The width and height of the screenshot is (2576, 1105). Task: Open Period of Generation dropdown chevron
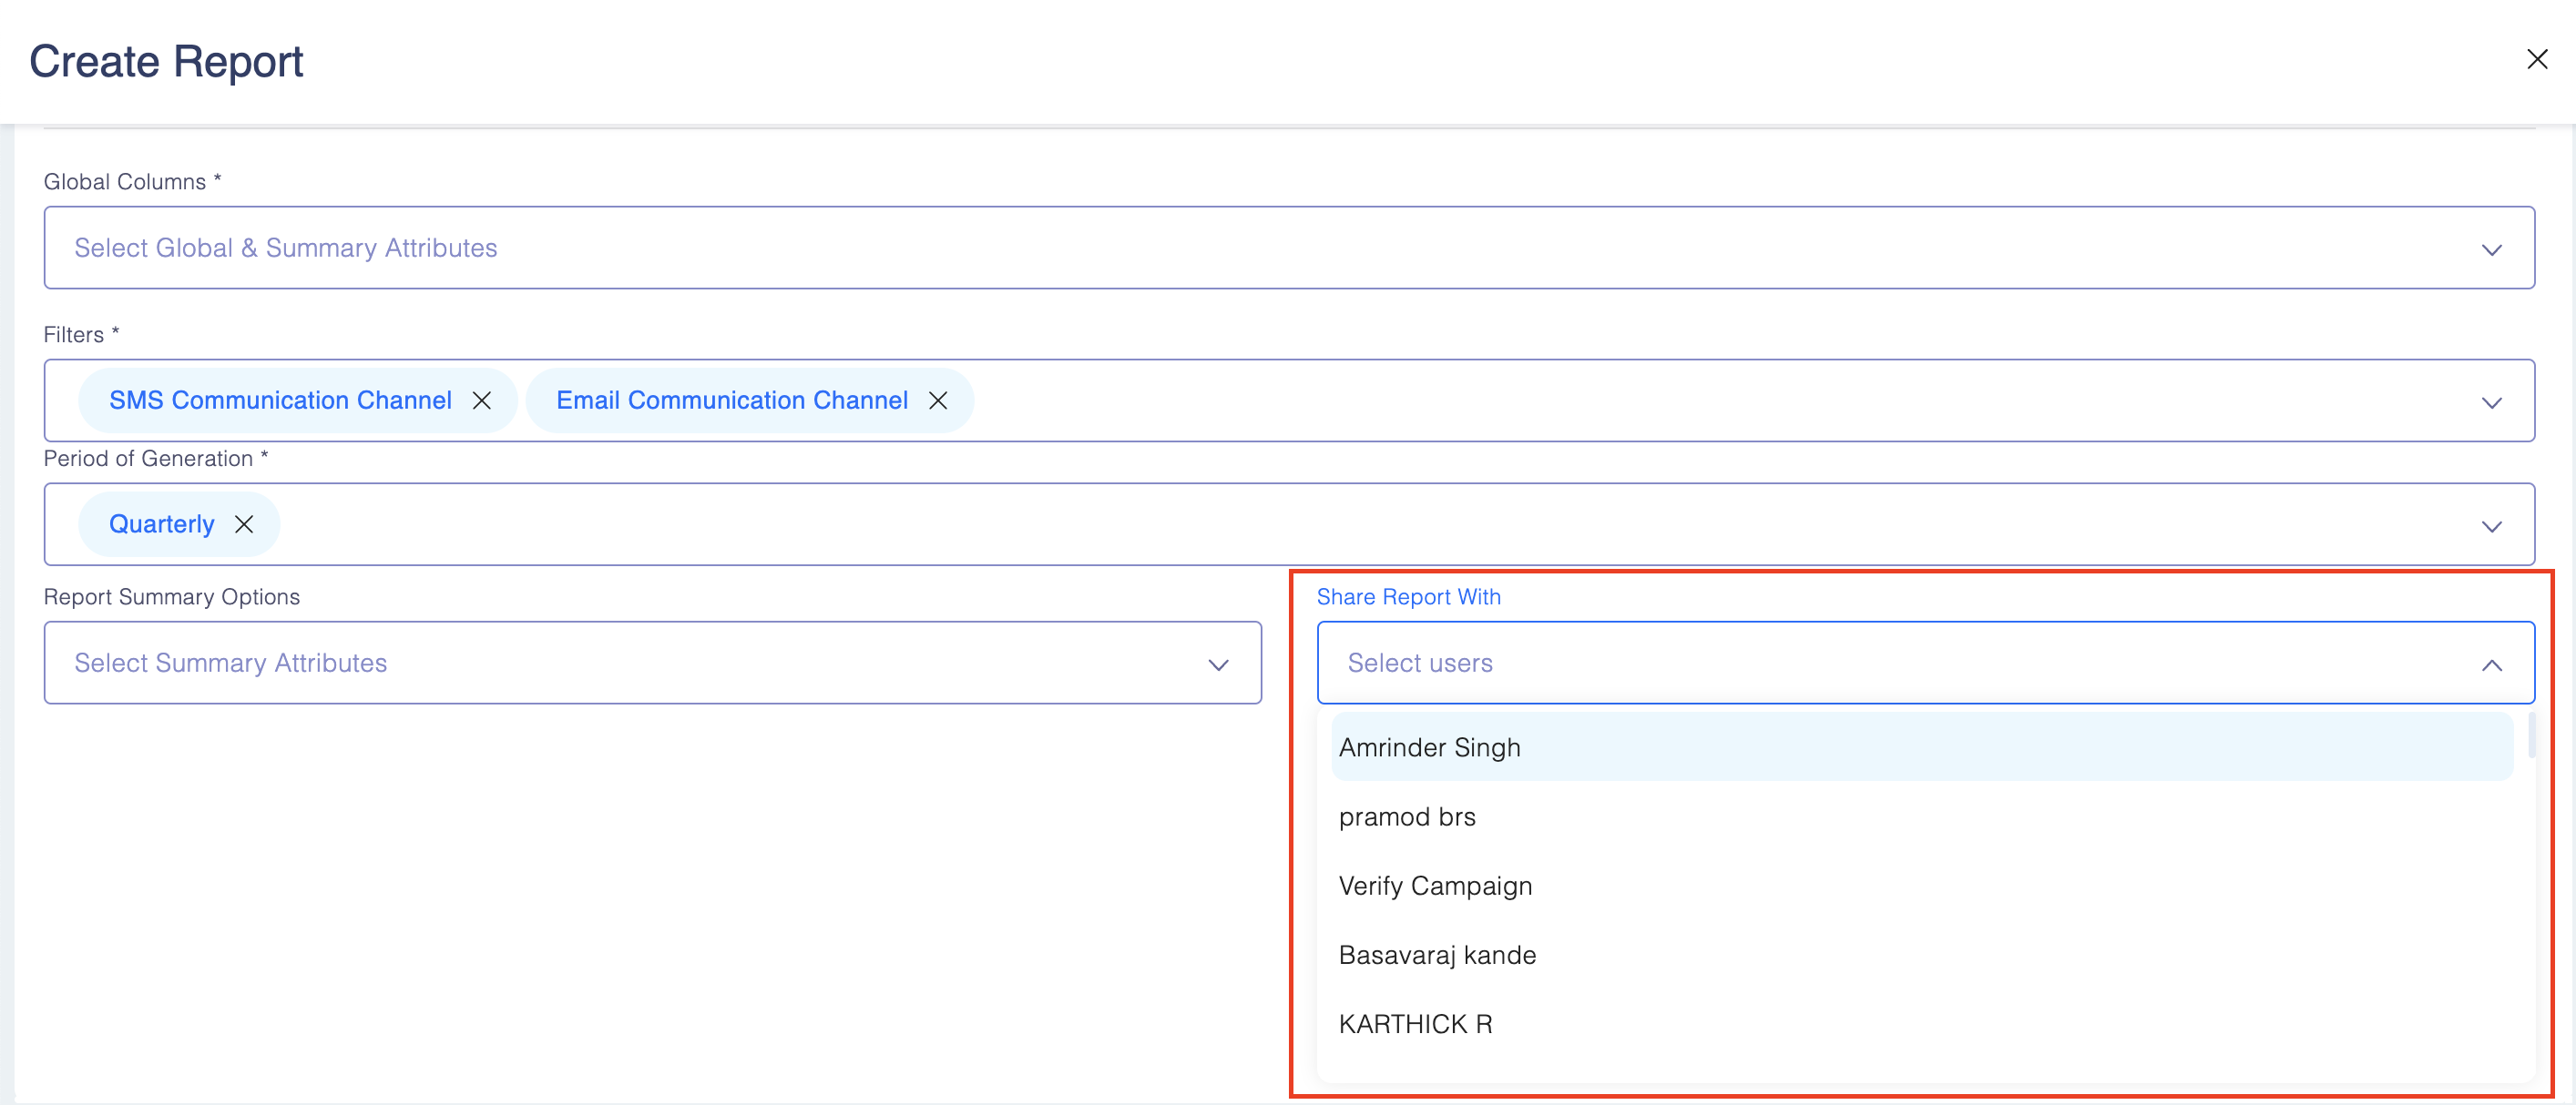(2491, 526)
